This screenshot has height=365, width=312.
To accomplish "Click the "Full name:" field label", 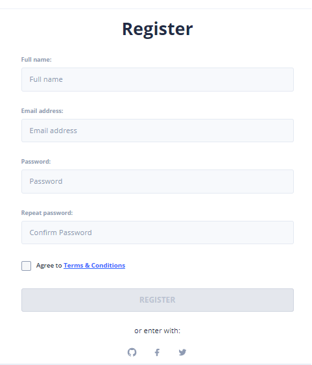I will pyautogui.click(x=36, y=60).
